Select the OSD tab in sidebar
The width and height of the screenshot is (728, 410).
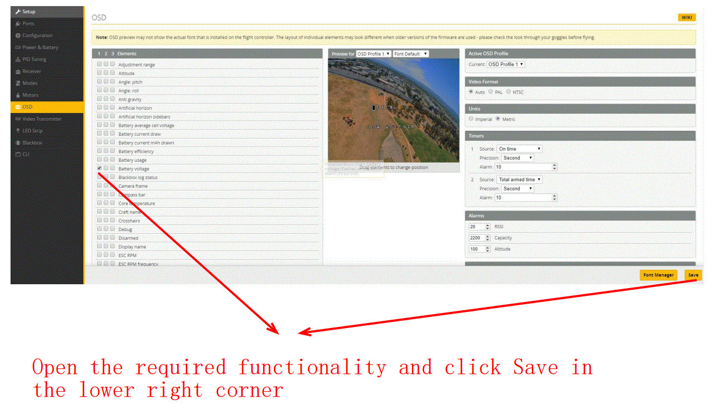point(47,107)
